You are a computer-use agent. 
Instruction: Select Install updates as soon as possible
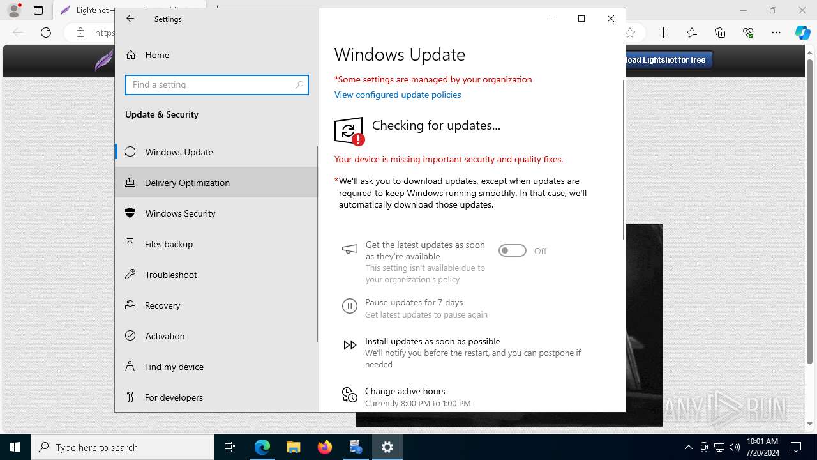click(433, 341)
